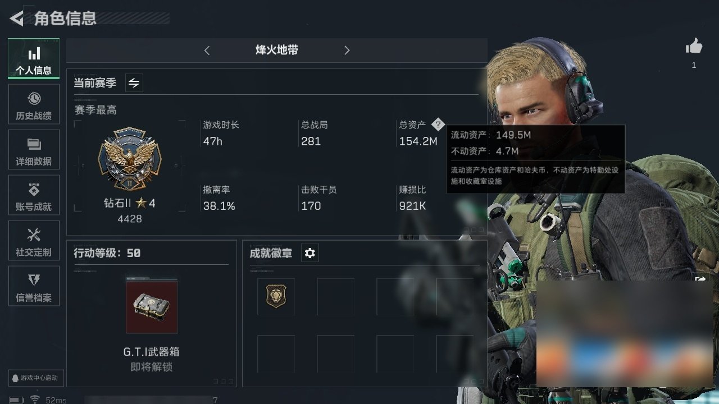The width and height of the screenshot is (719, 404).
Task: Open the 信誉档案 sidebar icon
Action: (34, 287)
